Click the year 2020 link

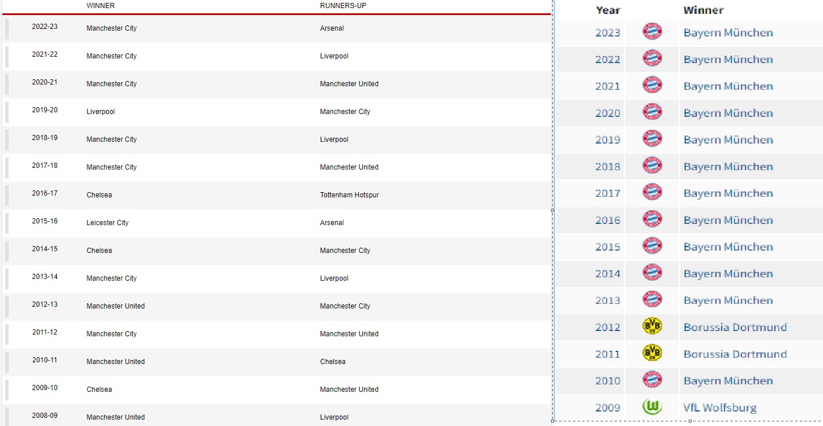608,113
